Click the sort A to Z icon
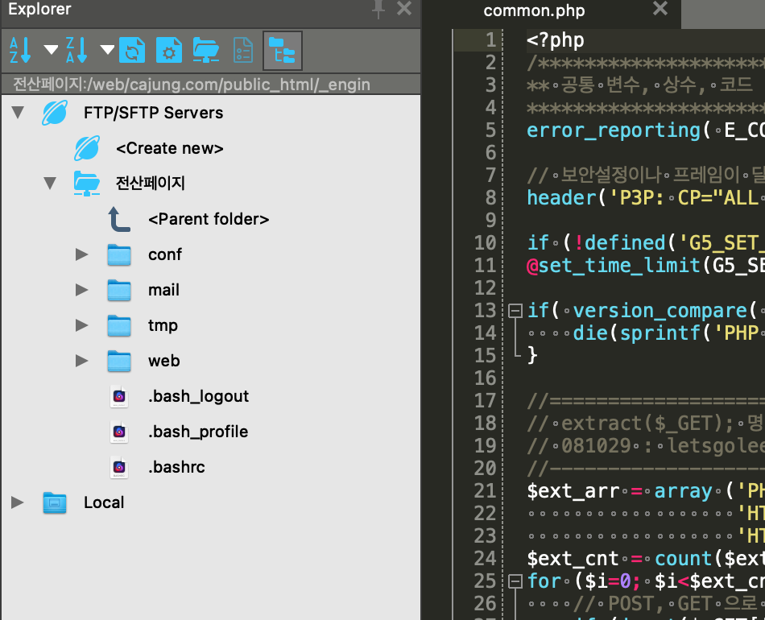765x620 pixels. point(20,50)
